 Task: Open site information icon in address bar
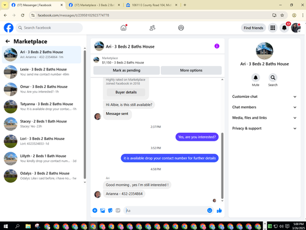(x=33, y=15)
